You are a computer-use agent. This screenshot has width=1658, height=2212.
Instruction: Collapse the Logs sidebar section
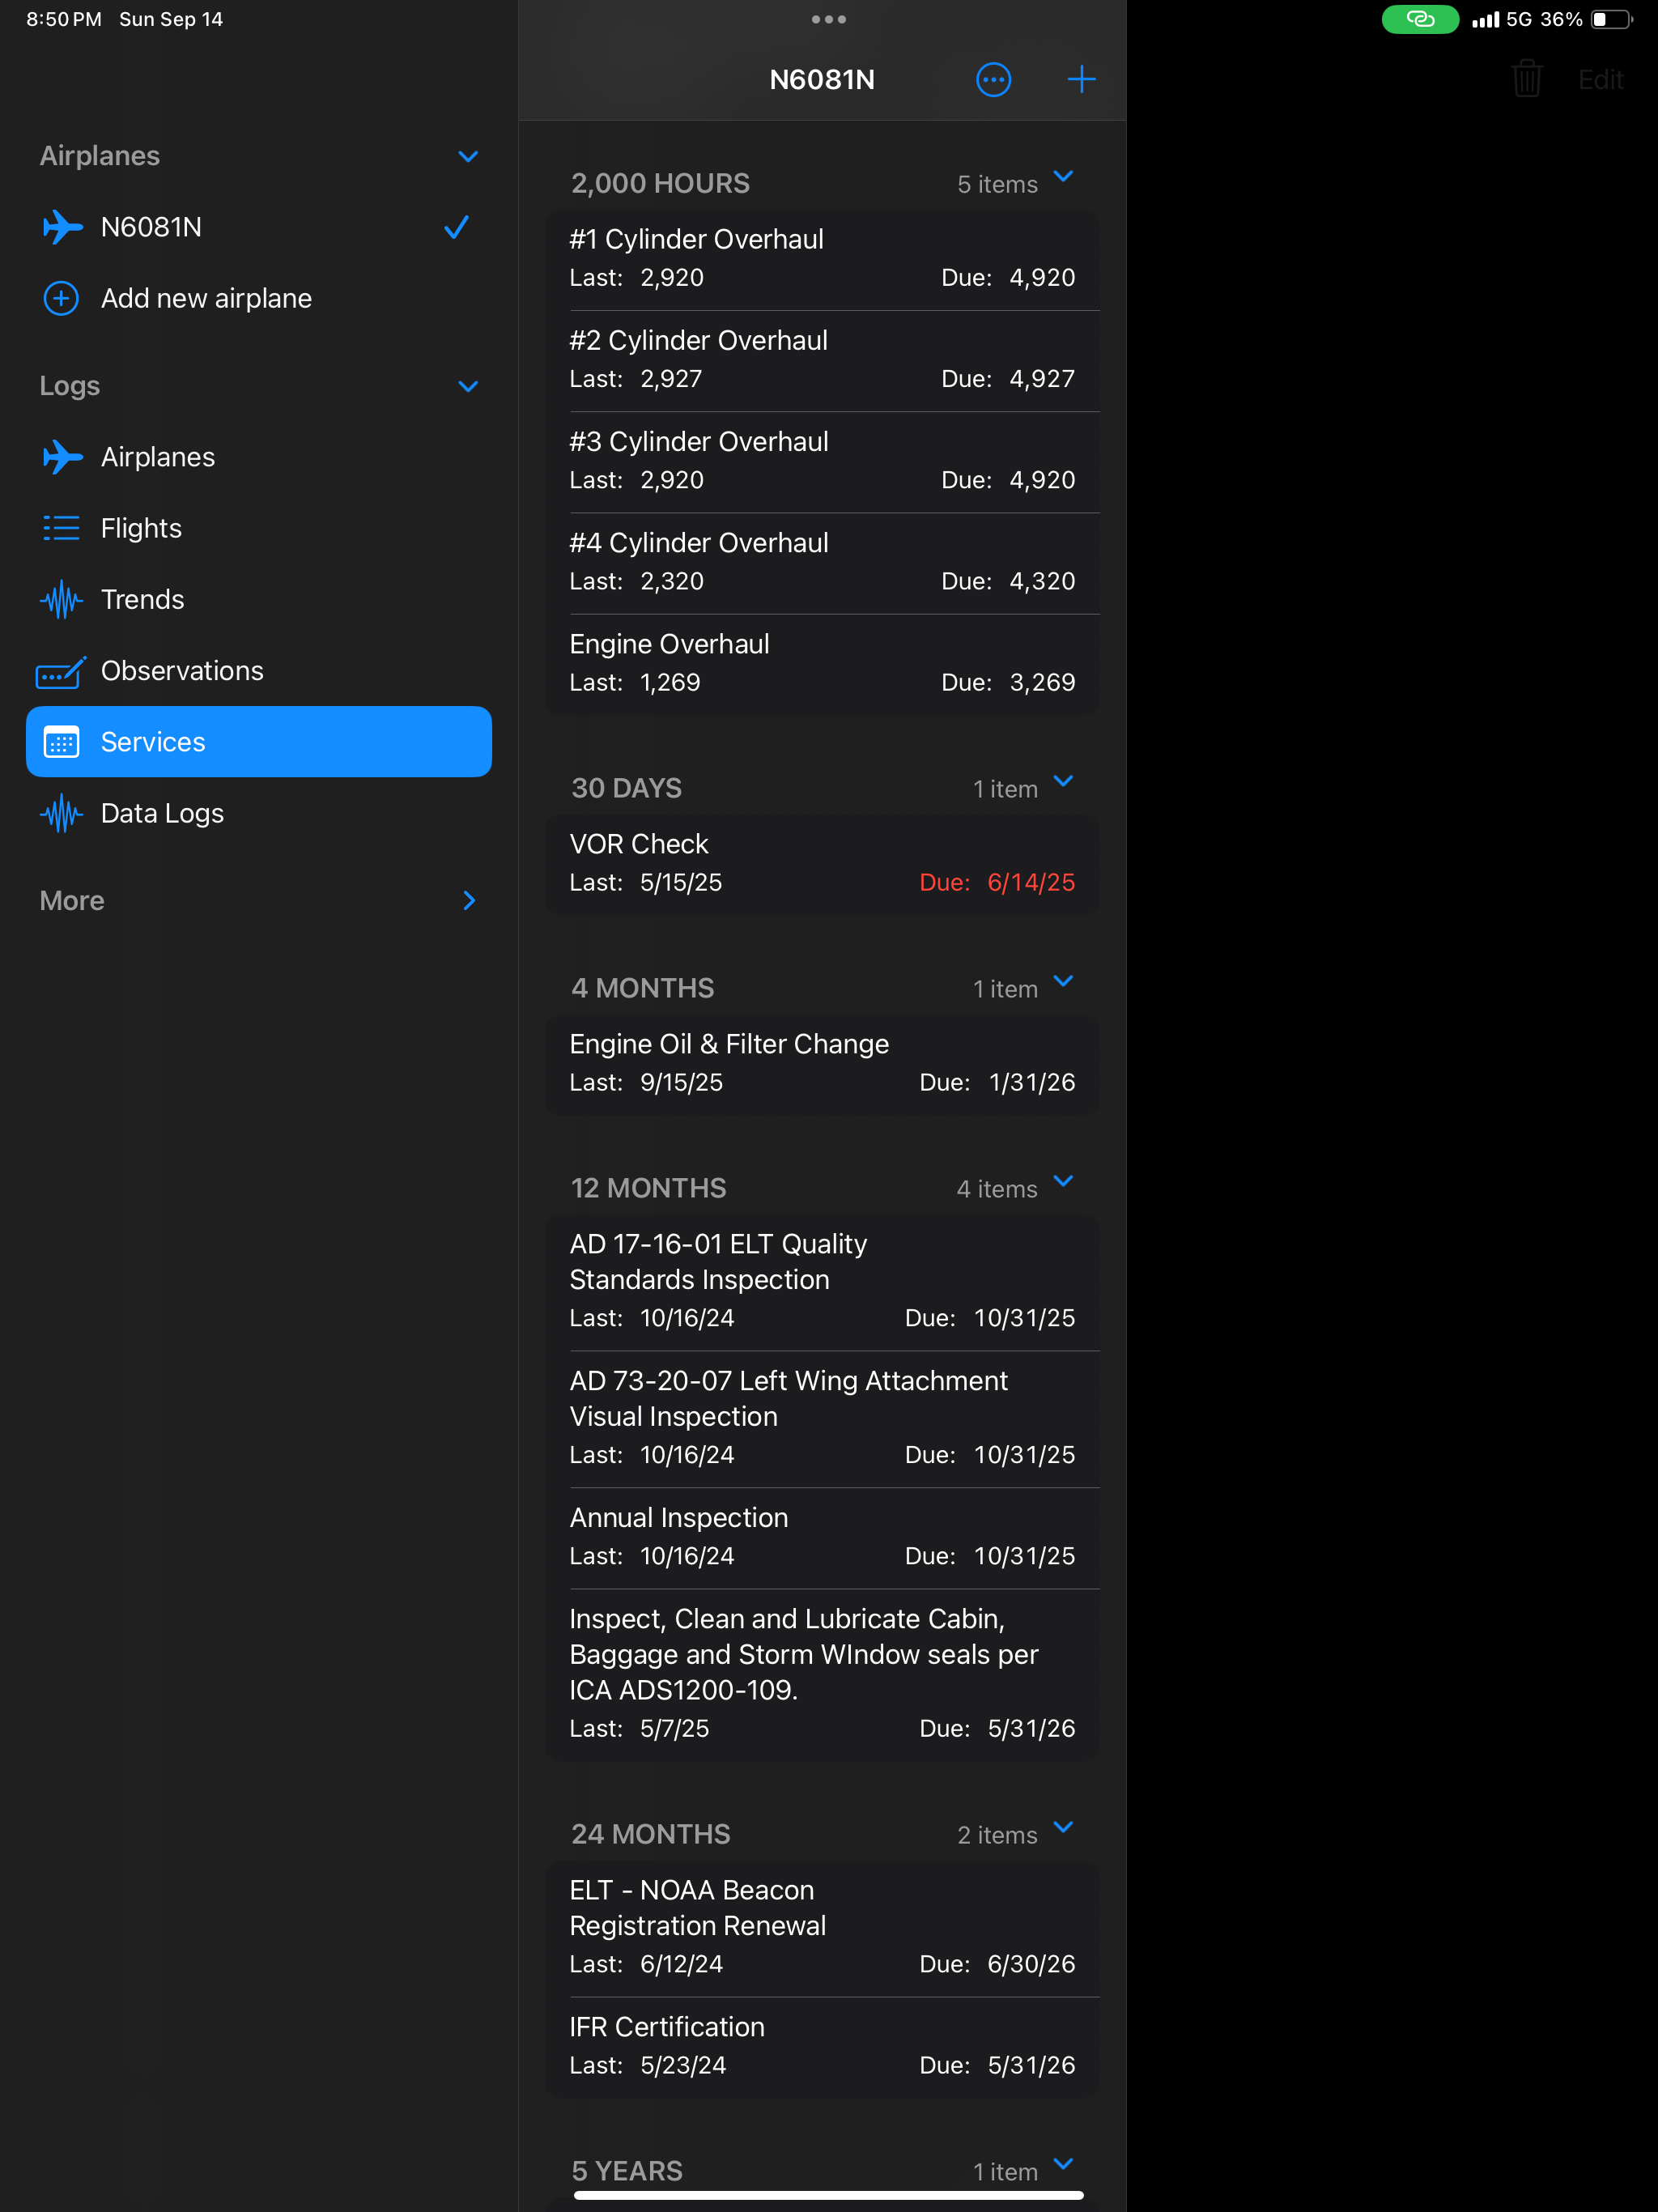pos(468,387)
